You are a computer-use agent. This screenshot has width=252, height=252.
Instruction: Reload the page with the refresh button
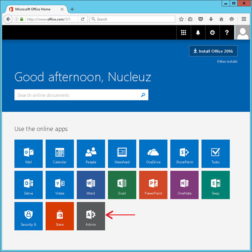pyautogui.click(x=83, y=19)
